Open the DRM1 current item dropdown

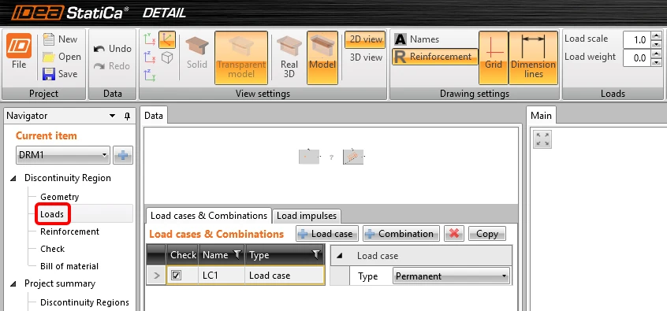63,155
